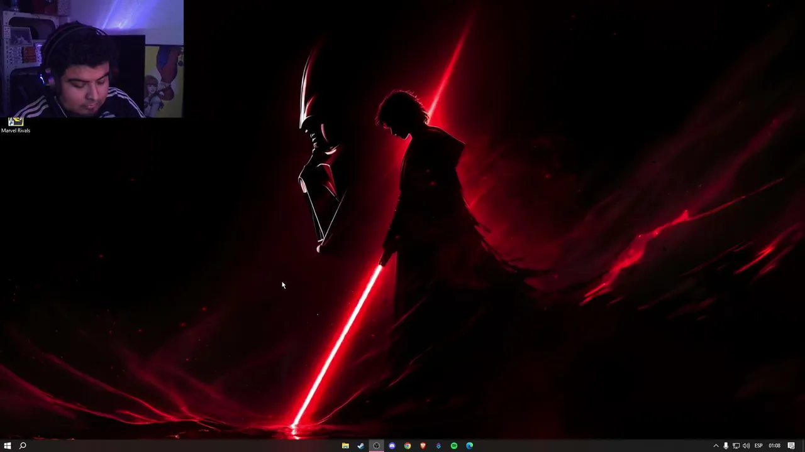Launch Steam from the taskbar
805x452 pixels.
point(360,446)
